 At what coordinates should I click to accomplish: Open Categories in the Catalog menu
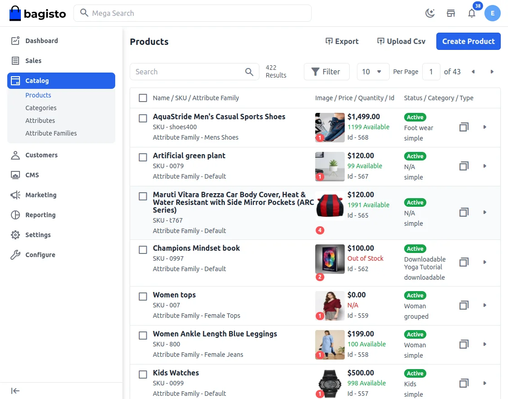[41, 108]
